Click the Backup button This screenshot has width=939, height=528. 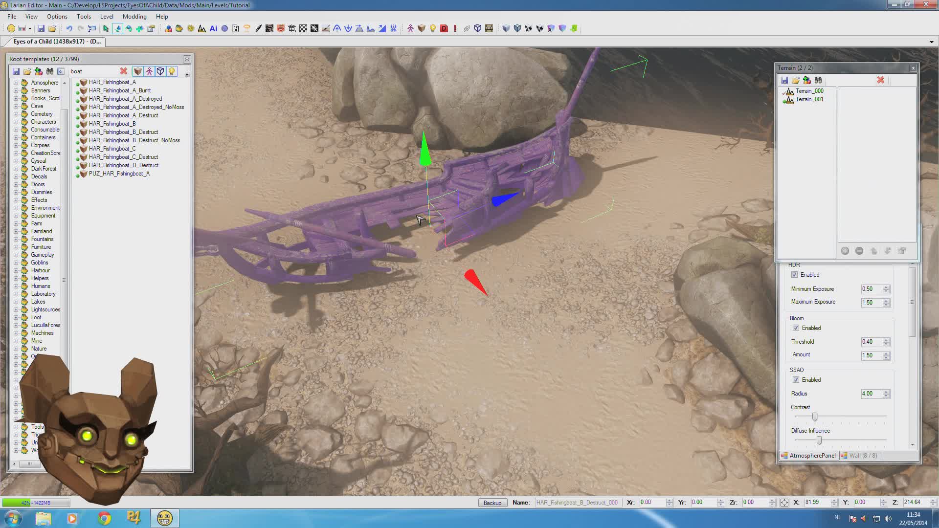[492, 503]
